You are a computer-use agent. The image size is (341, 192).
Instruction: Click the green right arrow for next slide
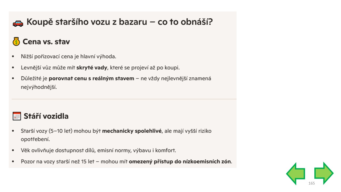(324, 173)
